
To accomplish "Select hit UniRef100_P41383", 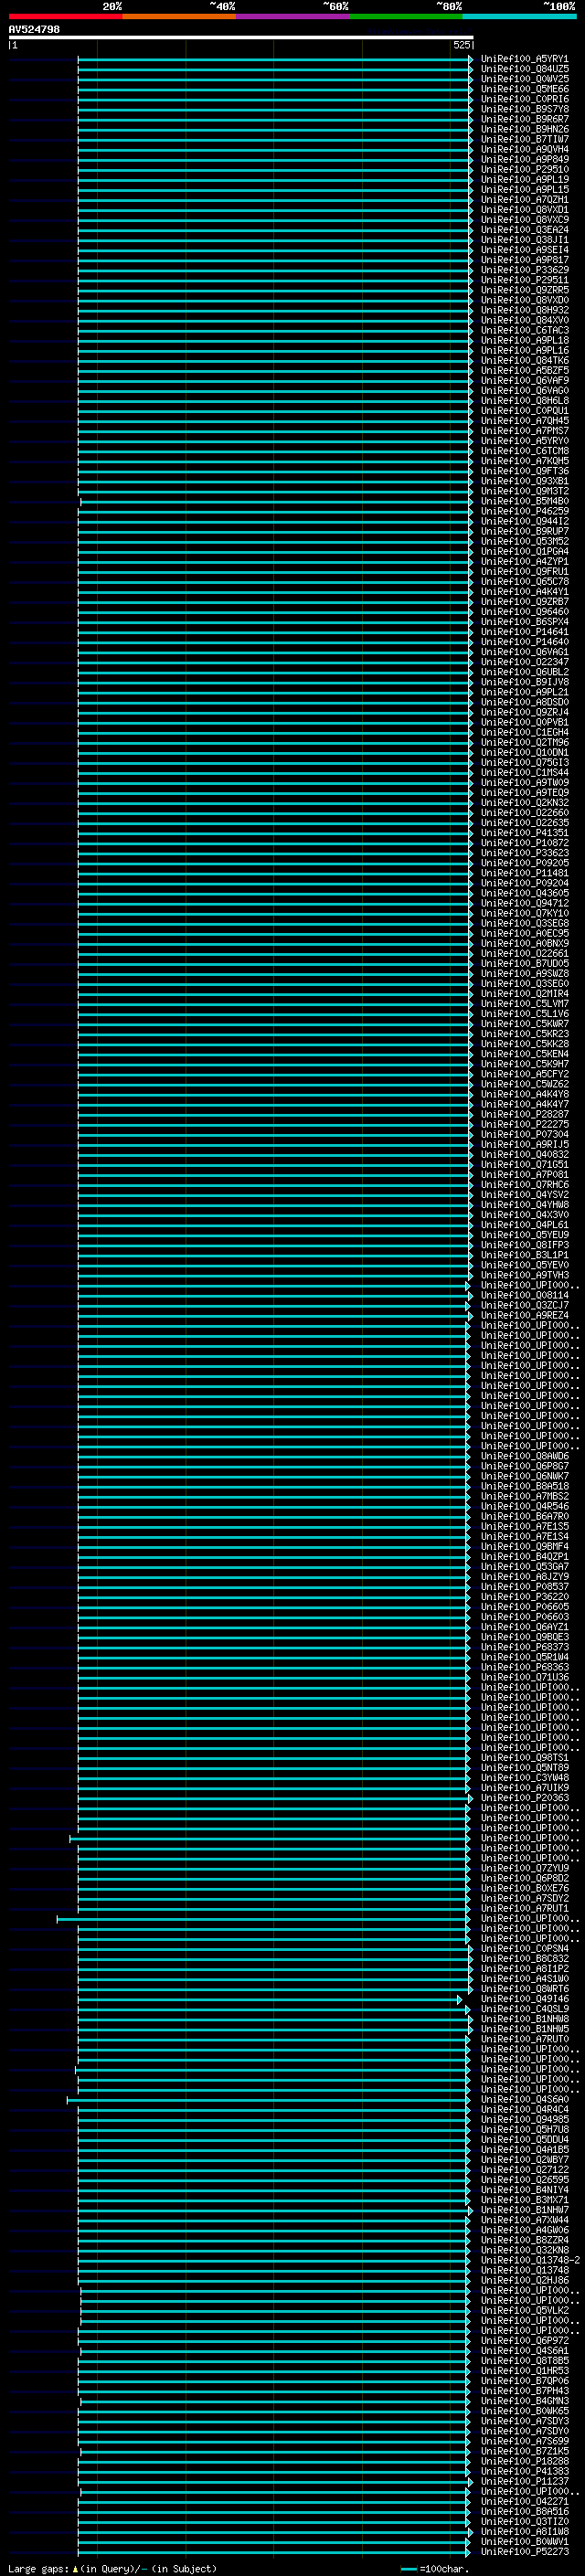I will pos(524,2470).
